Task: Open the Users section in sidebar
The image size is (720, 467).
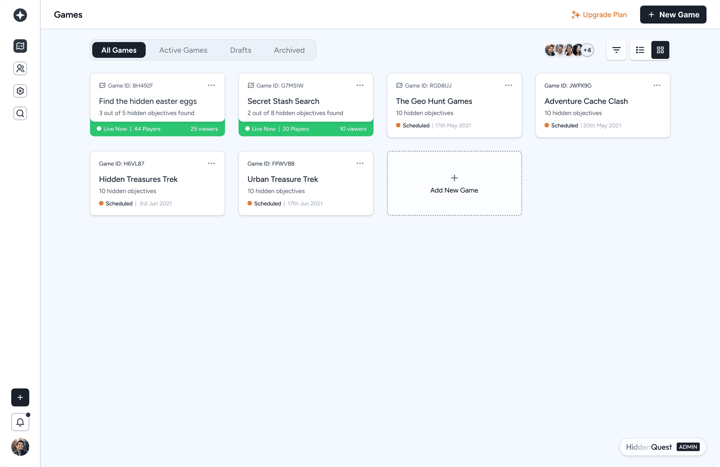Action: [x=20, y=68]
